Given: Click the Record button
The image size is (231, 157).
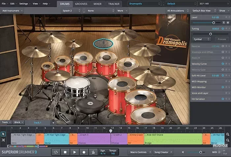Looking at the screenshot, I should coord(84,152).
